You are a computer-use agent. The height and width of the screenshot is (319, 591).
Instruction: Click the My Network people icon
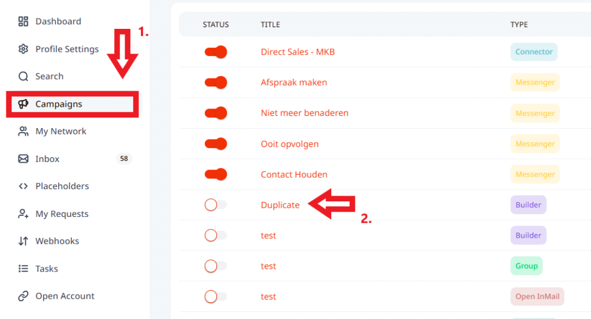(23, 132)
